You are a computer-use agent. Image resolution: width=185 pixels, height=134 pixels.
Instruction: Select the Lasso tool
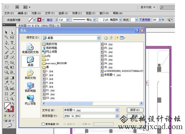[12, 37]
